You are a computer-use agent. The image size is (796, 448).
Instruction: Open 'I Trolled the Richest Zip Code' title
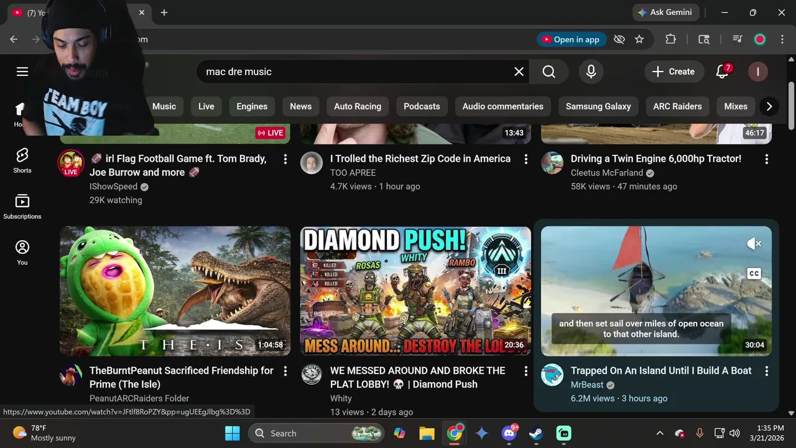[420, 159]
